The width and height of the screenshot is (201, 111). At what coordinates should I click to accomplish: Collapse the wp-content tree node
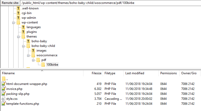[x=13, y=23]
